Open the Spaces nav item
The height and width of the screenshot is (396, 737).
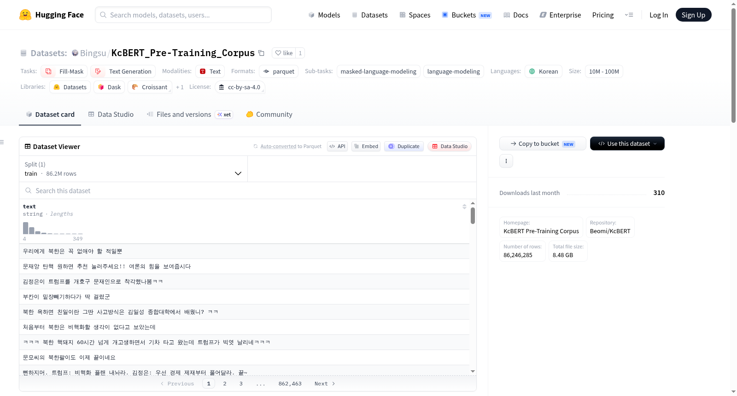(x=415, y=15)
